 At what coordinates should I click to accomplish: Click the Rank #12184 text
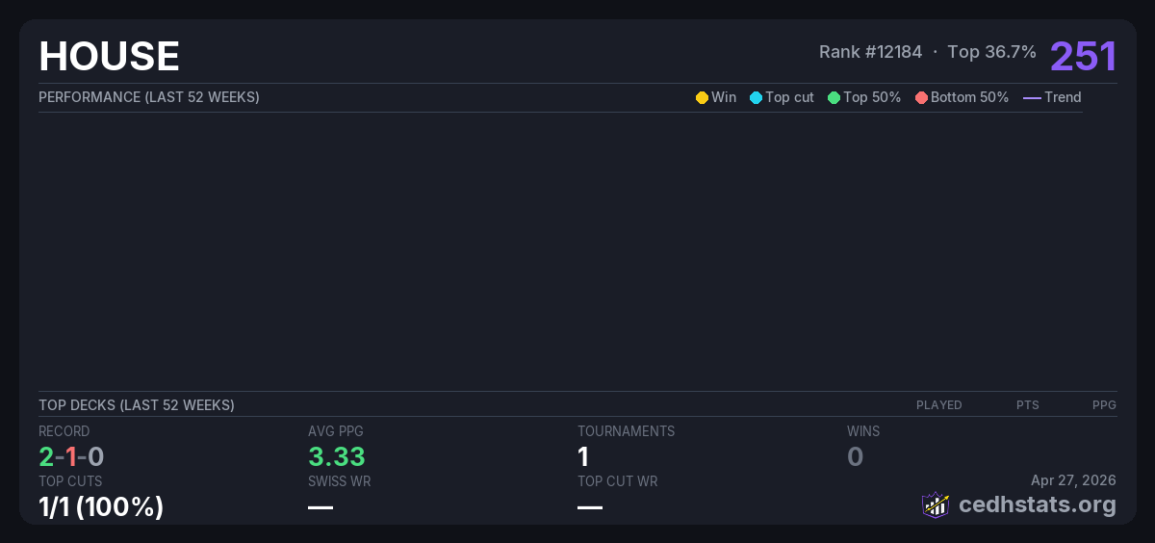click(x=870, y=52)
